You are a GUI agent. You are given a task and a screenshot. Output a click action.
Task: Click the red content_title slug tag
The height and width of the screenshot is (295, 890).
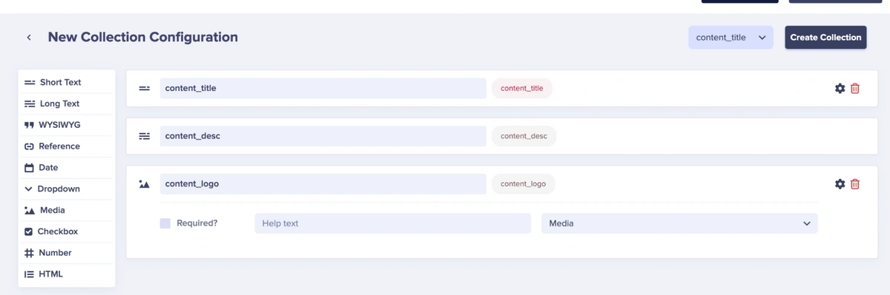pos(522,88)
